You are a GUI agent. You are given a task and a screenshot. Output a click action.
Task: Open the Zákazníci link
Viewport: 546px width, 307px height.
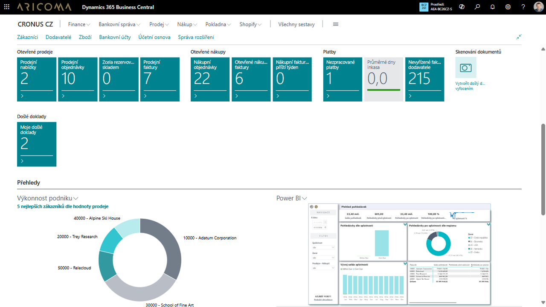[x=28, y=37]
